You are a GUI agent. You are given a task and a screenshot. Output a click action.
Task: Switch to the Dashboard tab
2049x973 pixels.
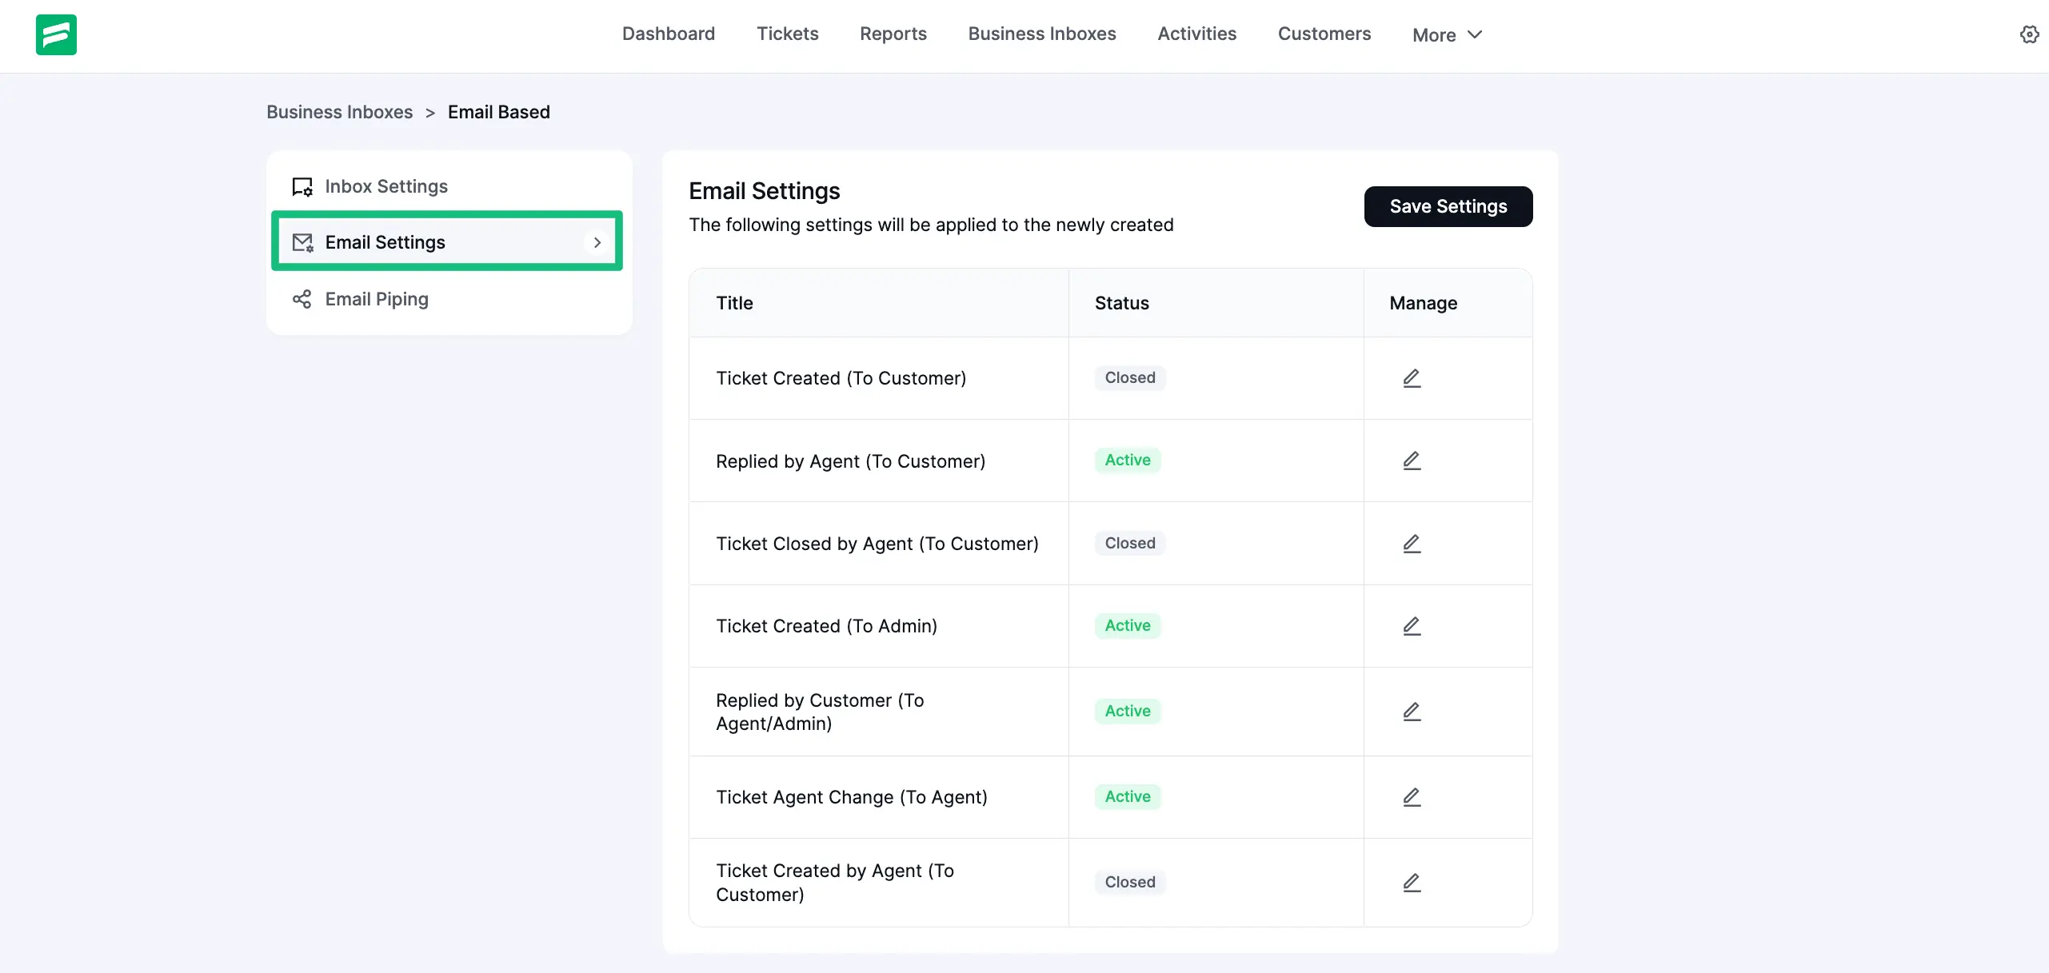coord(668,34)
